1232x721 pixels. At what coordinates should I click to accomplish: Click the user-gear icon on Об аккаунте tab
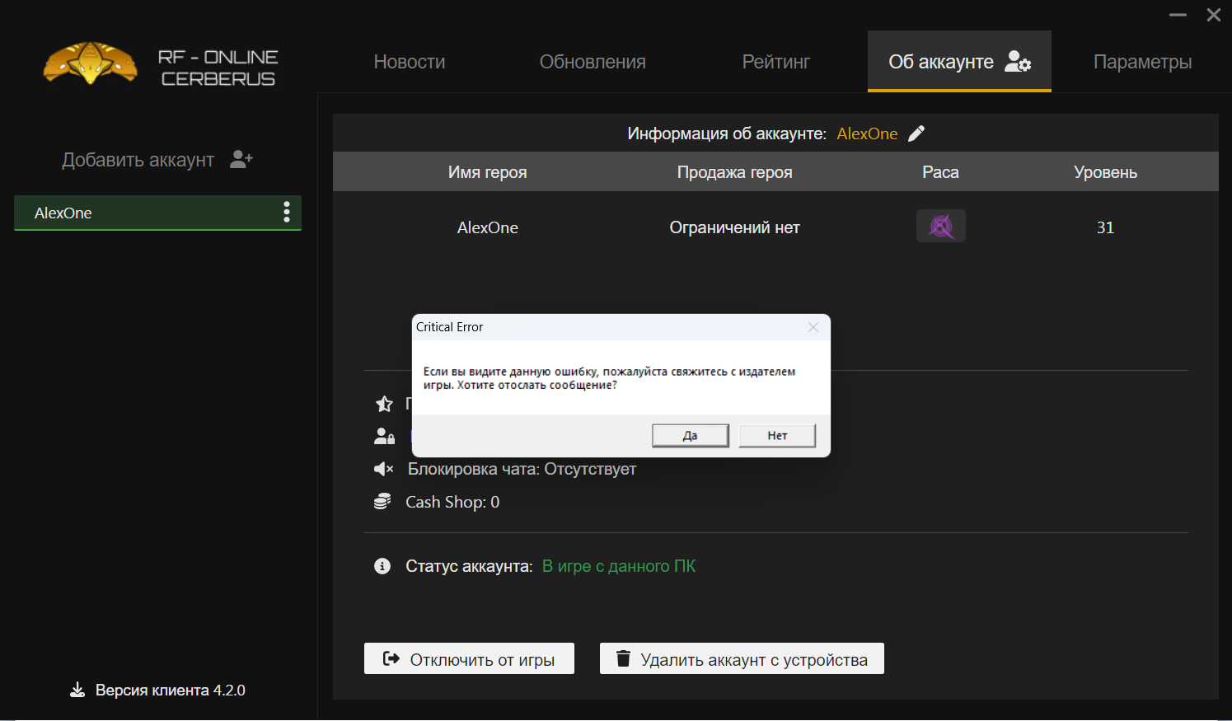click(x=1018, y=62)
